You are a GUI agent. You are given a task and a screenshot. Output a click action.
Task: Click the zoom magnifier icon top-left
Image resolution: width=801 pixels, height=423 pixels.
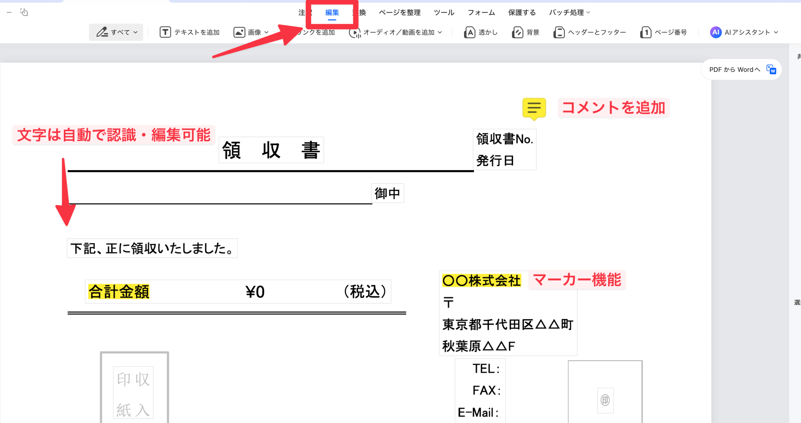point(24,13)
